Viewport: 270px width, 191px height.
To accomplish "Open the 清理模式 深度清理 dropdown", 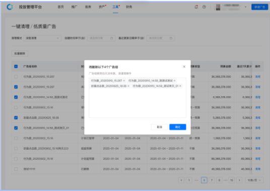I will [x=42, y=38].
